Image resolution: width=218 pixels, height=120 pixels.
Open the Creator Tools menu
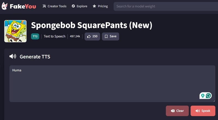[55, 6]
